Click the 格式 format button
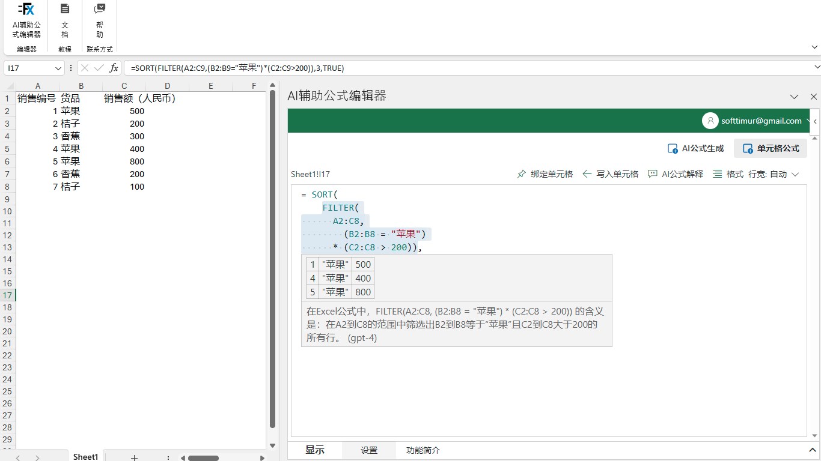 (x=728, y=174)
